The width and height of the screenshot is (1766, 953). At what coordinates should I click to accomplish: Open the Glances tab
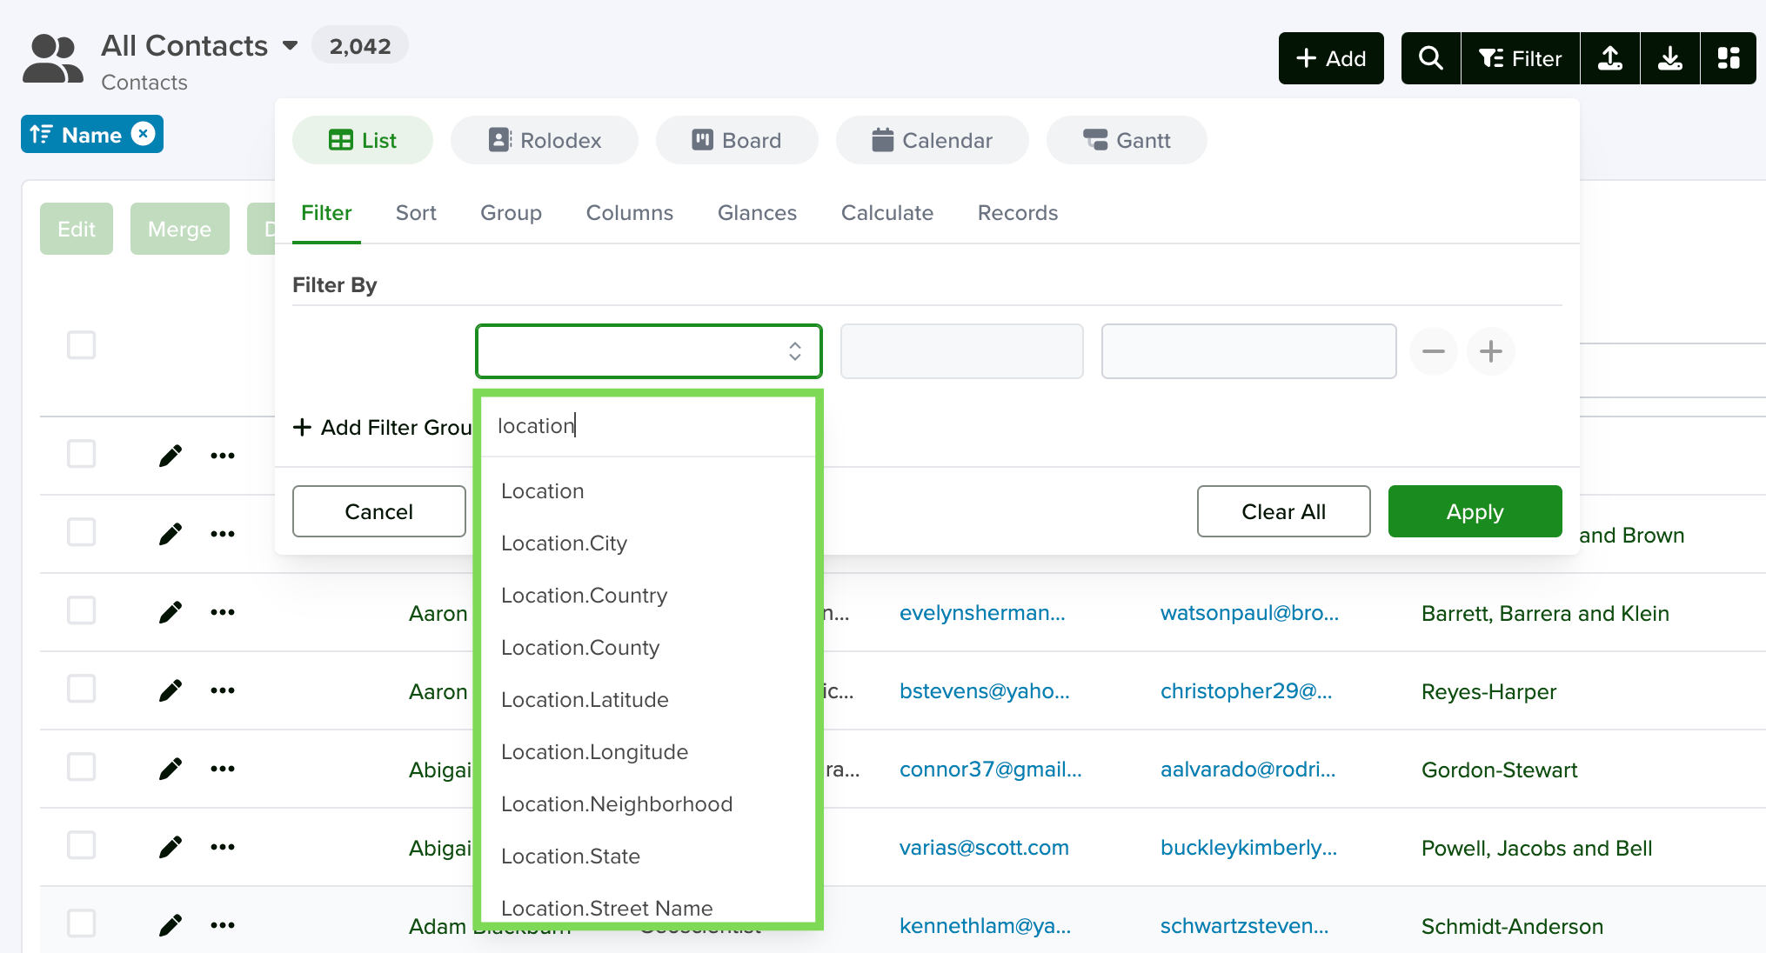click(757, 213)
